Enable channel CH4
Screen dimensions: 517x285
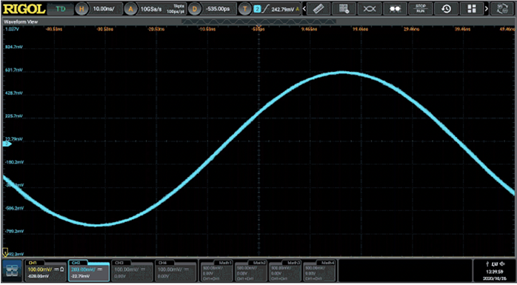pos(176,271)
